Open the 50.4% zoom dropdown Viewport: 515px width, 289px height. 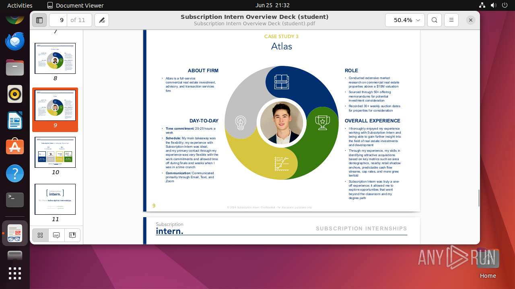click(405, 20)
